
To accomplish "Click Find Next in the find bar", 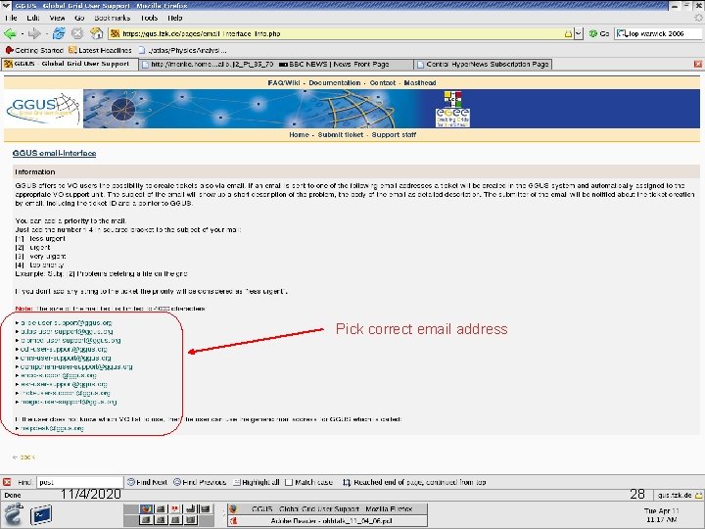I will coord(147,482).
